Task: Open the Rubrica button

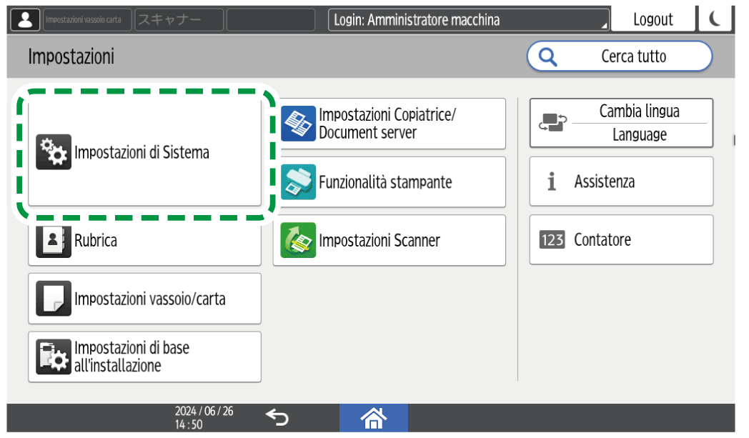Action: coord(145,243)
